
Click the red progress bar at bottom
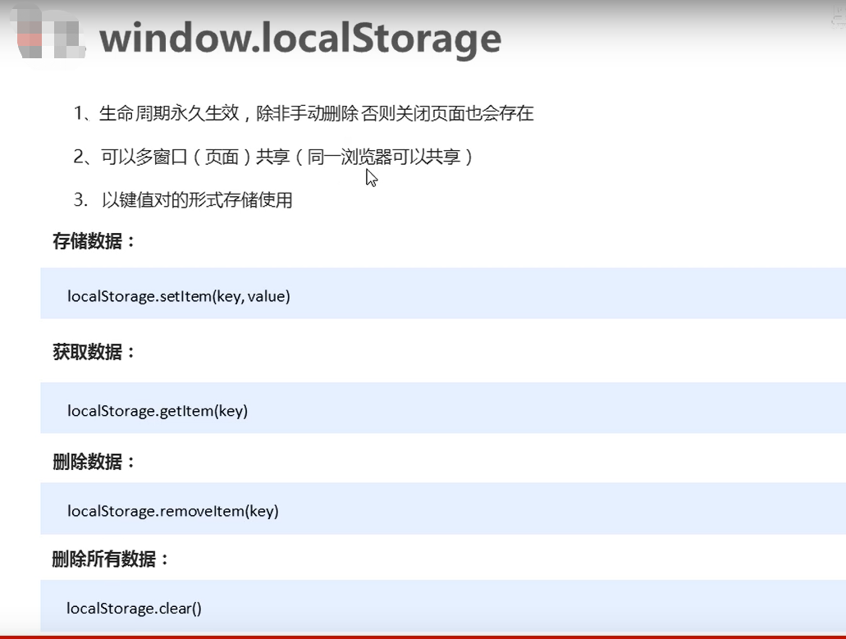(x=423, y=637)
